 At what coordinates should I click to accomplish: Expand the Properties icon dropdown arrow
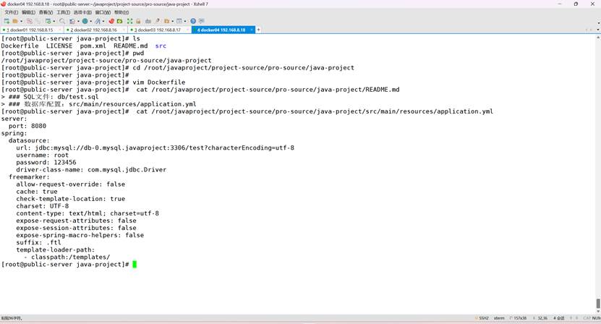pos(54,21)
